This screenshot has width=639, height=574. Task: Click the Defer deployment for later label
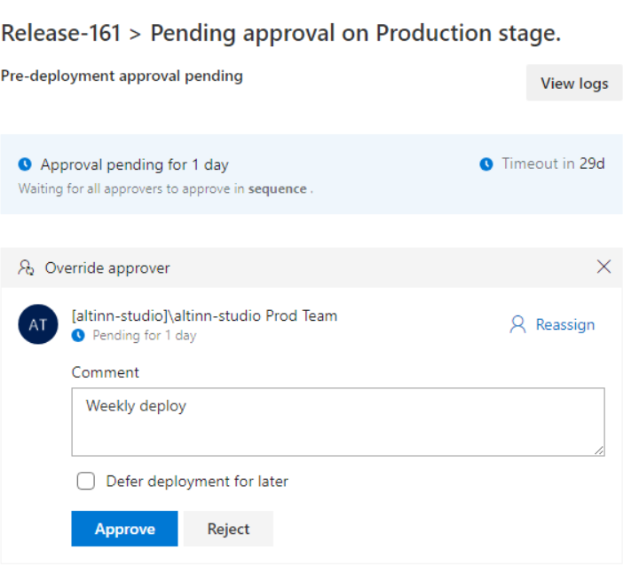197,482
